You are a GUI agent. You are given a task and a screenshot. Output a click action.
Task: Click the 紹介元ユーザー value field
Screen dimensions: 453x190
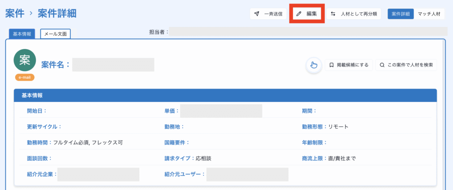(x=247, y=174)
